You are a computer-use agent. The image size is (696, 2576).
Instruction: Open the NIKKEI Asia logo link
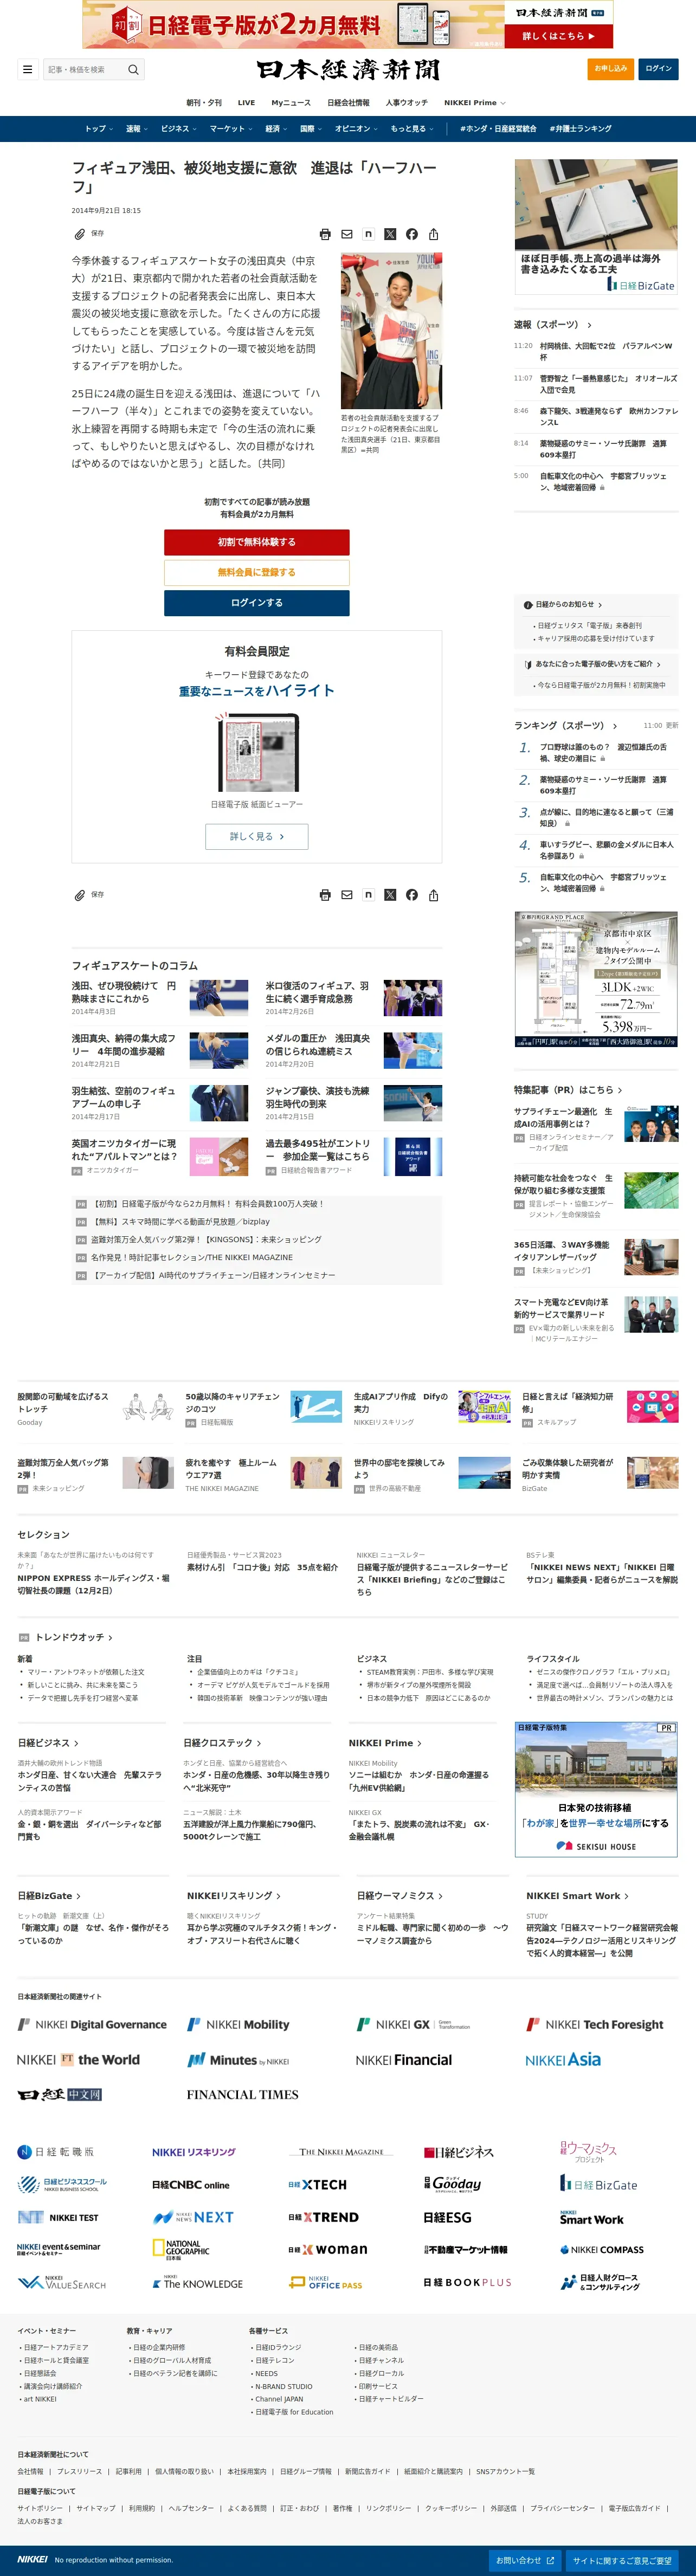(563, 2060)
